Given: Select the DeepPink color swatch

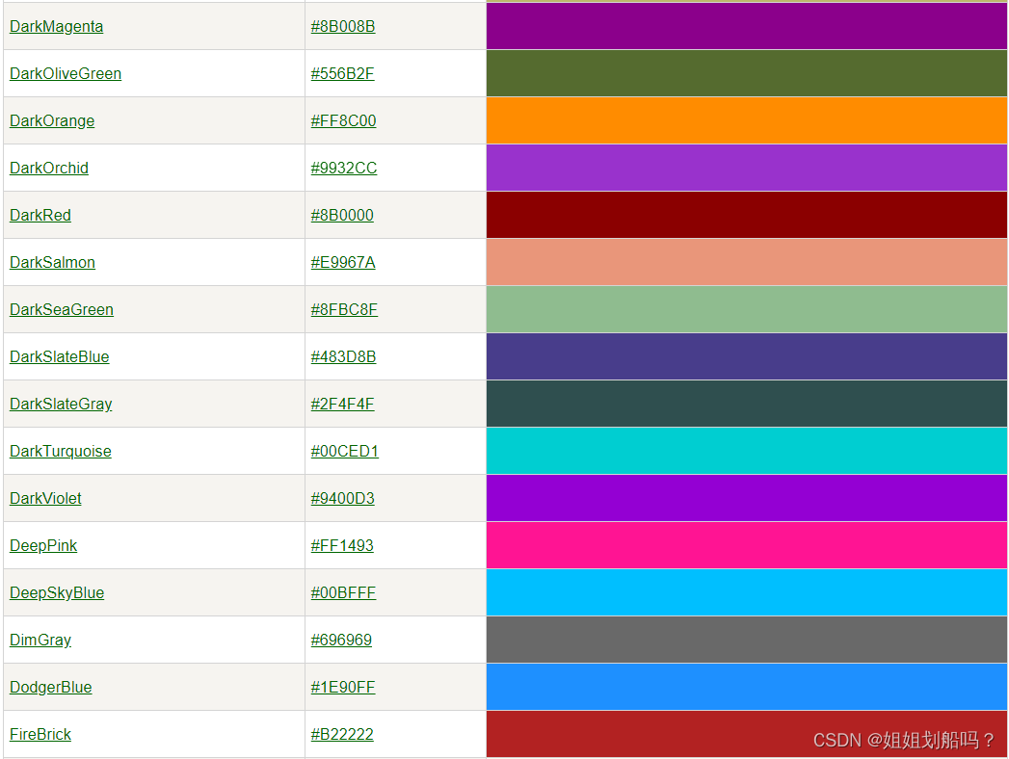Looking at the screenshot, I should (x=747, y=545).
